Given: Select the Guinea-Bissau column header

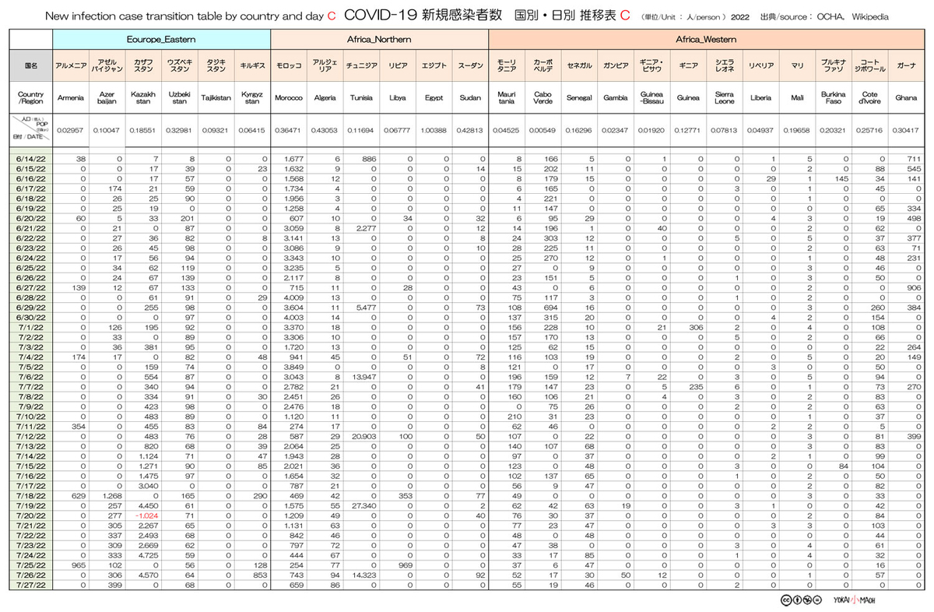Looking at the screenshot, I should (x=651, y=99).
